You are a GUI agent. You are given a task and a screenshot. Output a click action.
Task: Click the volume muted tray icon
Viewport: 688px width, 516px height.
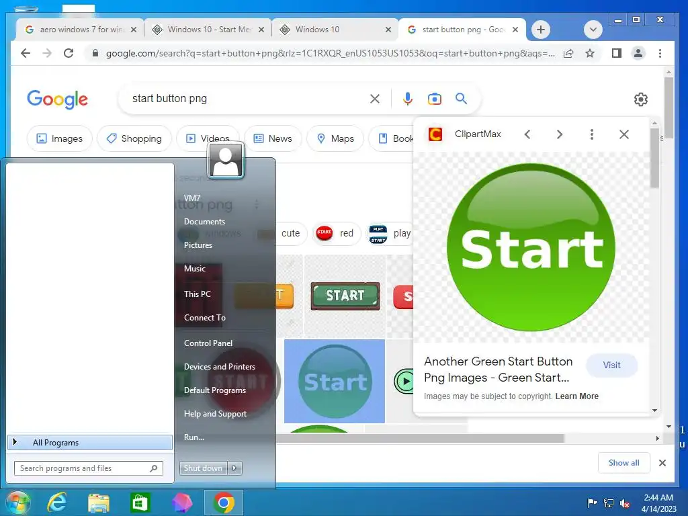point(624,503)
